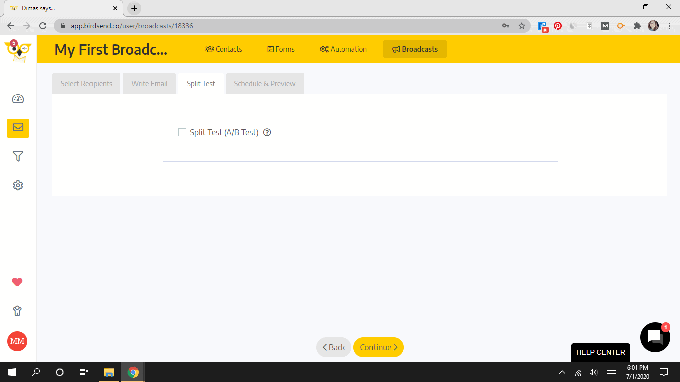This screenshot has height=382, width=680.
Task: Select the Split Test tab
Action: (201, 83)
